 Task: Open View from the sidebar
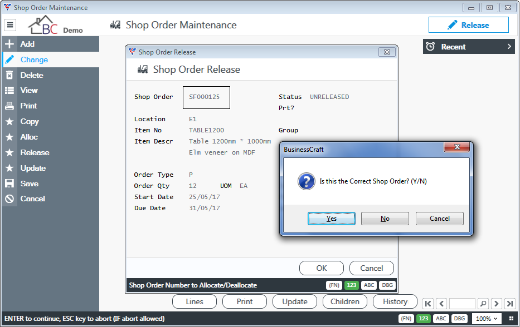50,90
